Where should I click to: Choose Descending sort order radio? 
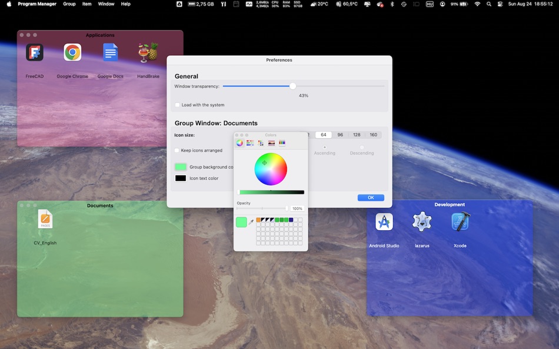362,147
